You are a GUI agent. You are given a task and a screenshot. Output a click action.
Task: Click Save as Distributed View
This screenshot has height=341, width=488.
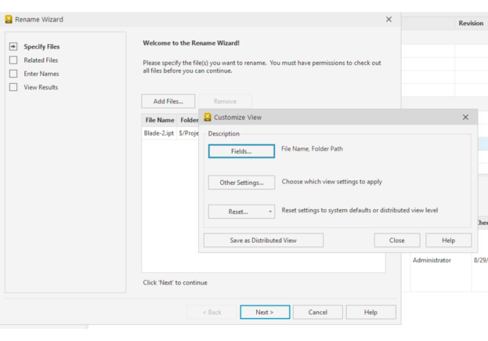(263, 240)
